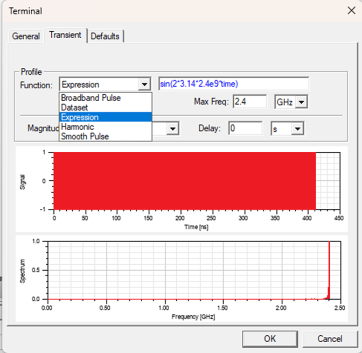Click the sin expression text field
This screenshot has height=353, width=362.
point(233,84)
